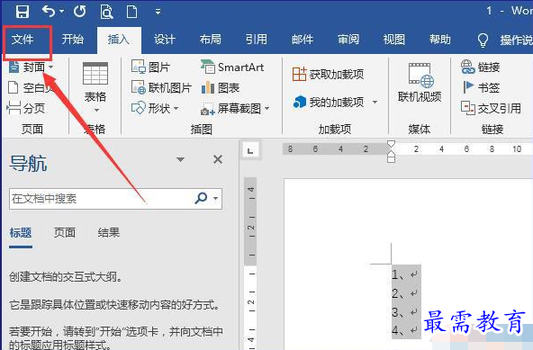This screenshot has width=533, height=350.
Task: Click 联机图片 online pictures button
Action: [161, 87]
